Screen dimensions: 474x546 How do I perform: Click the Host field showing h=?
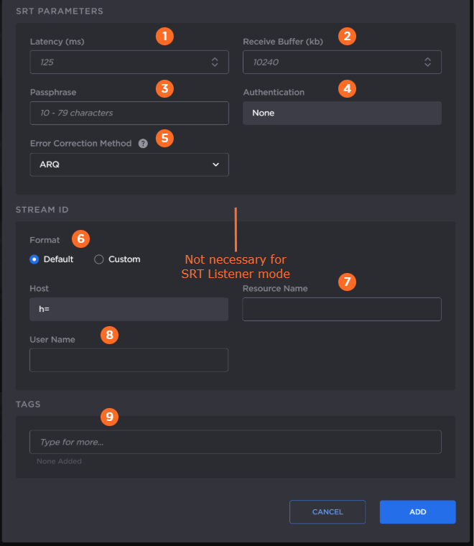point(129,310)
